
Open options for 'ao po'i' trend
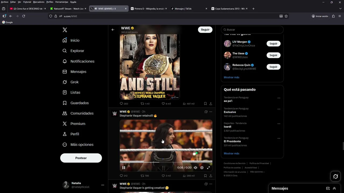coord(279,98)
